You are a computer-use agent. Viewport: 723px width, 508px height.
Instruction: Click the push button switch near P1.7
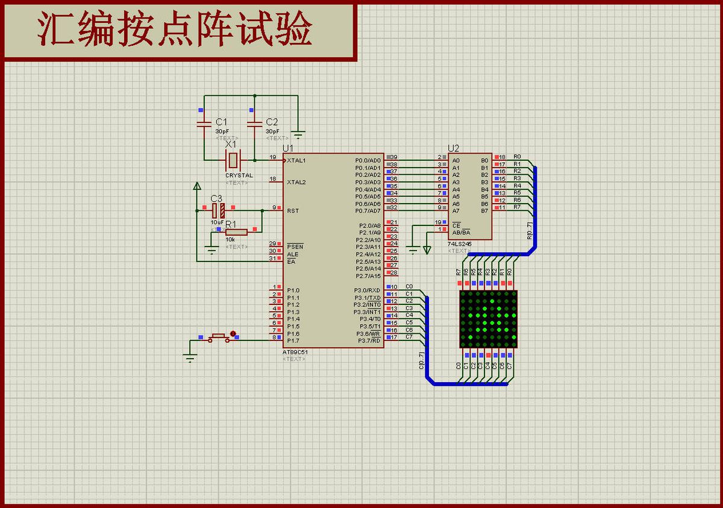point(218,339)
